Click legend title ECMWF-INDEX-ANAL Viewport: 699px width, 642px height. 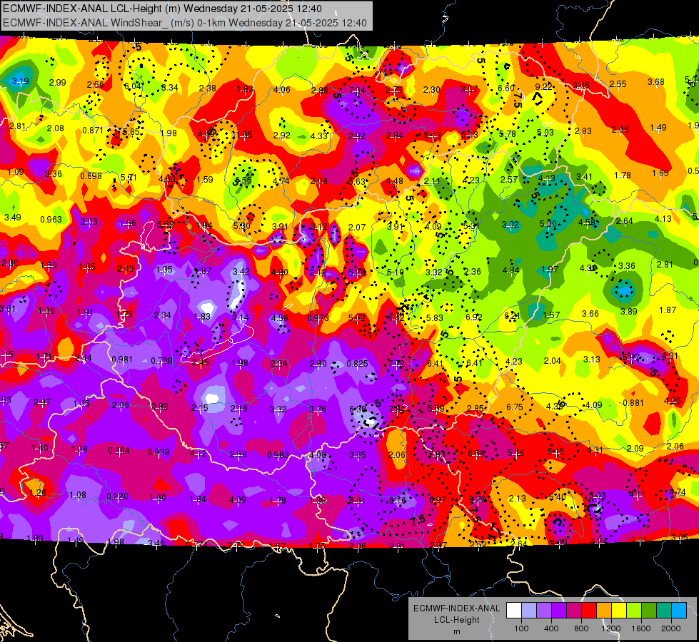tap(456, 608)
